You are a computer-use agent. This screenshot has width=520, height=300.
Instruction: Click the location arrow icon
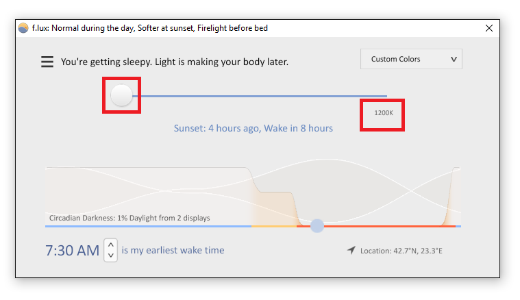point(351,250)
